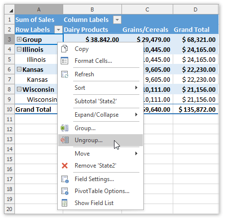The image size is (225, 220).
Task: Click the red X Remove icon
Action: [x=65, y=166]
